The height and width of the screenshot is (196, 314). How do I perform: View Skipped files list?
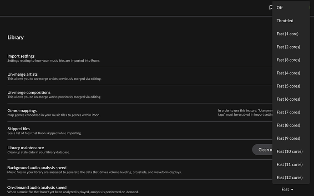tap(19, 128)
